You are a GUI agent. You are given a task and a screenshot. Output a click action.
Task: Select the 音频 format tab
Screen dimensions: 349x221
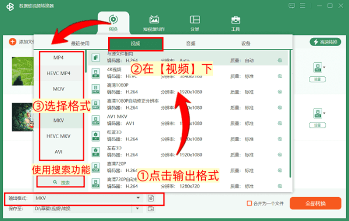click(x=191, y=44)
